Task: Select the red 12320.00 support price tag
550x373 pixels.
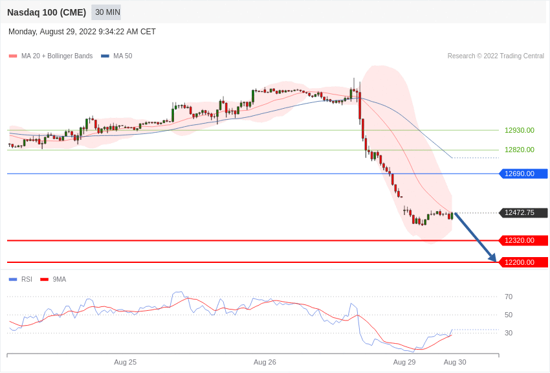Action: [523, 240]
